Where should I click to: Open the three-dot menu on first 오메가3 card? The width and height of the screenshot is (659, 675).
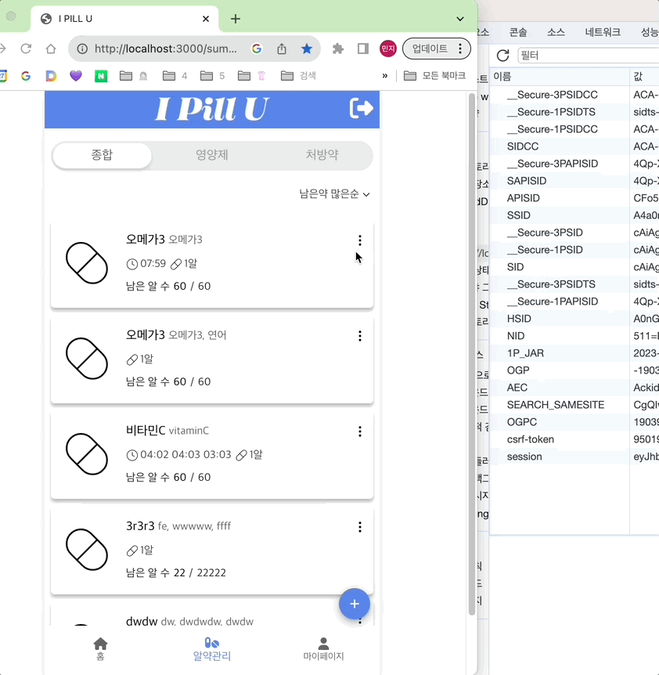[359, 240]
